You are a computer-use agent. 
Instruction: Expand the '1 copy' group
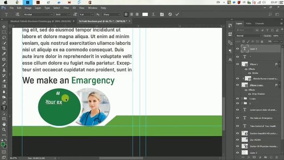[x=242, y=99]
